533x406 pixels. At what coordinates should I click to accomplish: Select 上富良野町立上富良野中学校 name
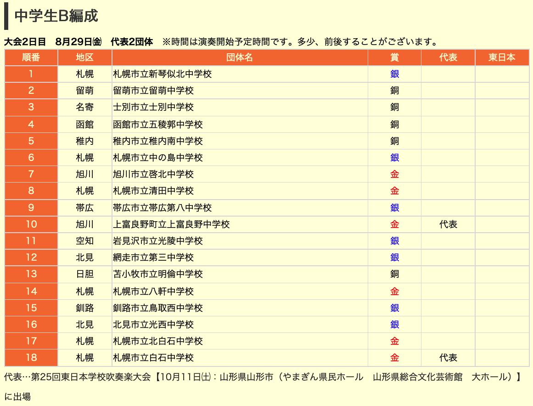point(171,224)
